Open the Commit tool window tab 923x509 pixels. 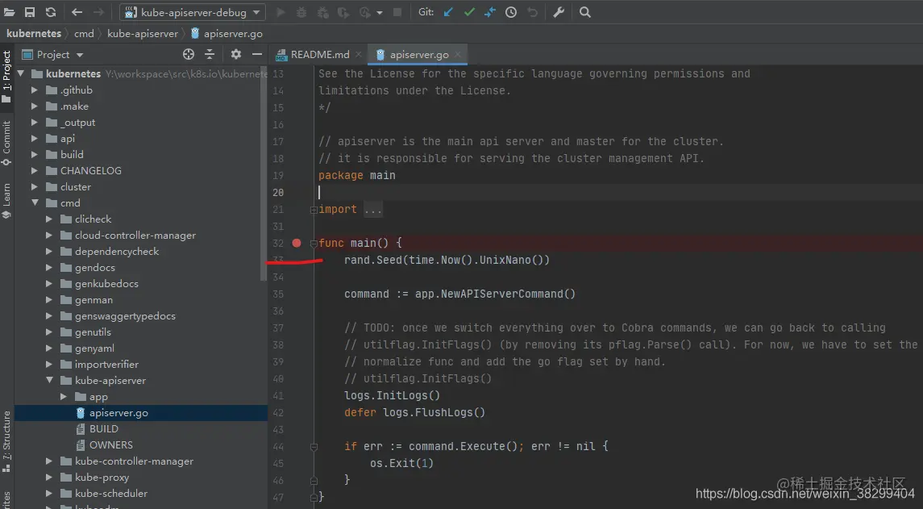(x=6, y=143)
